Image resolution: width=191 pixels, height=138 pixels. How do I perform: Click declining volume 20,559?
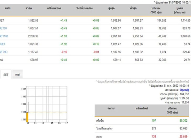point(183,136)
